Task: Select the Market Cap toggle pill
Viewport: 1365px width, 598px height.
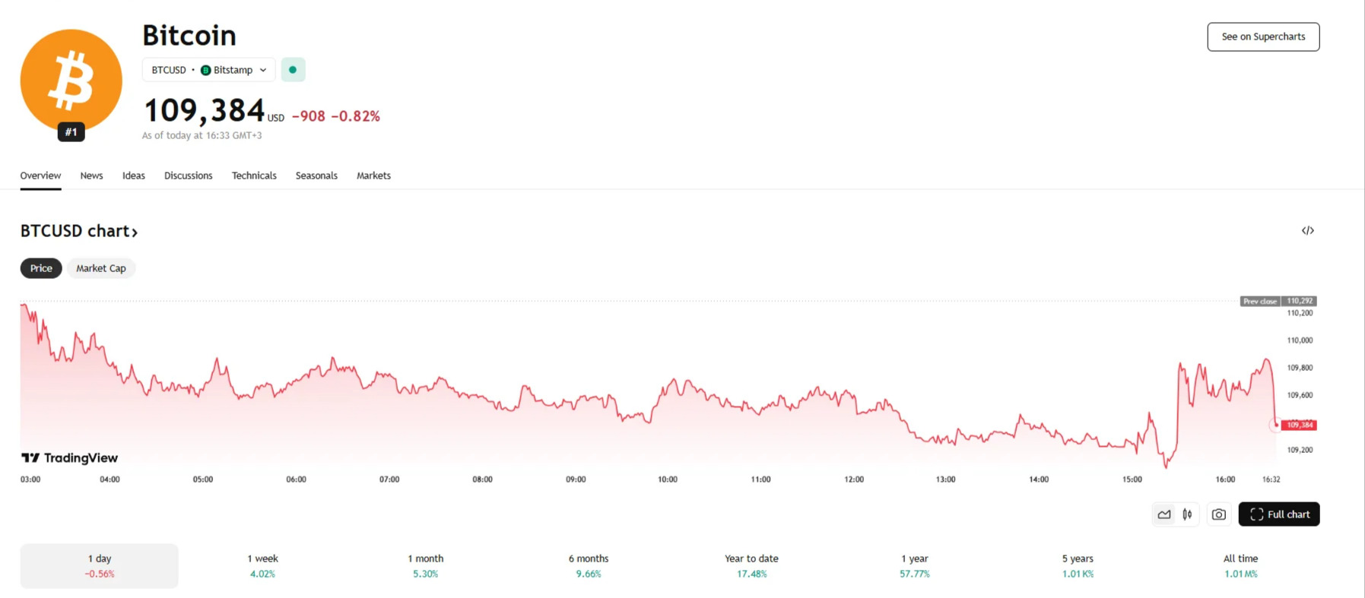Action: (x=101, y=268)
